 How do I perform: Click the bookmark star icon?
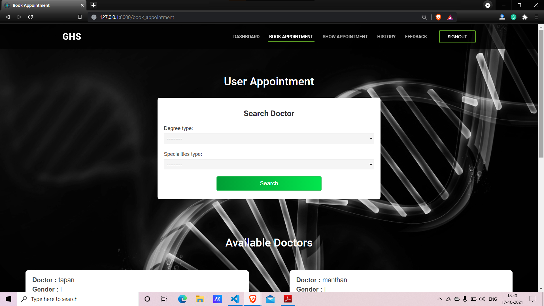pos(79,17)
